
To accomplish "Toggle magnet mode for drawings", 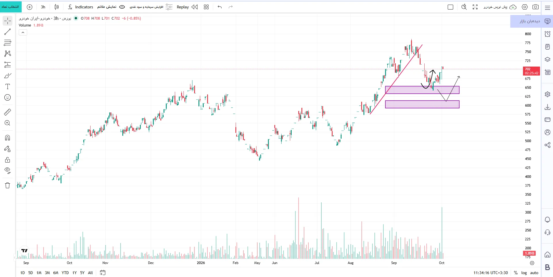I will [x=8, y=138].
